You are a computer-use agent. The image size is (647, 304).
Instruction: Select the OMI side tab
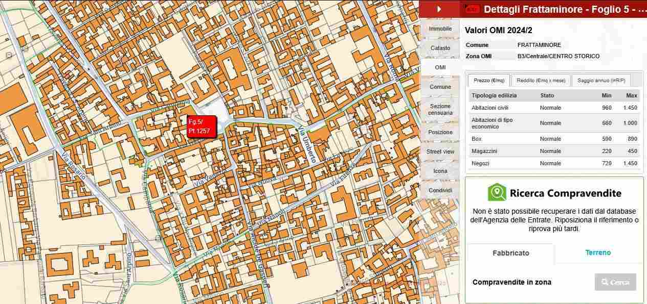(x=440, y=67)
